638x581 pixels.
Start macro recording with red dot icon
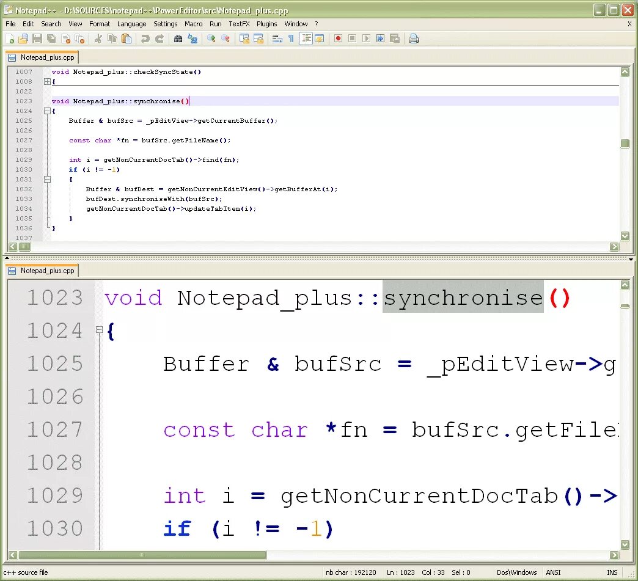tap(338, 38)
